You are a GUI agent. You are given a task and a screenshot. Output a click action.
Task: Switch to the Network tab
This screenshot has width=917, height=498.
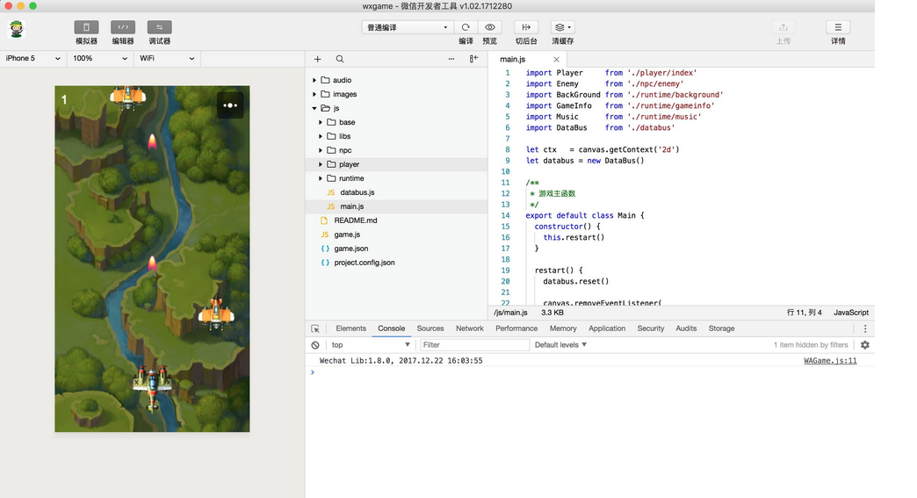(470, 328)
